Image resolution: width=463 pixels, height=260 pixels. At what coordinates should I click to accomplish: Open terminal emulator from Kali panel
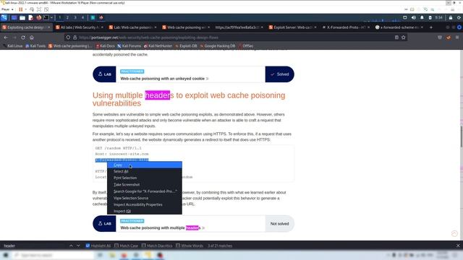46,17
